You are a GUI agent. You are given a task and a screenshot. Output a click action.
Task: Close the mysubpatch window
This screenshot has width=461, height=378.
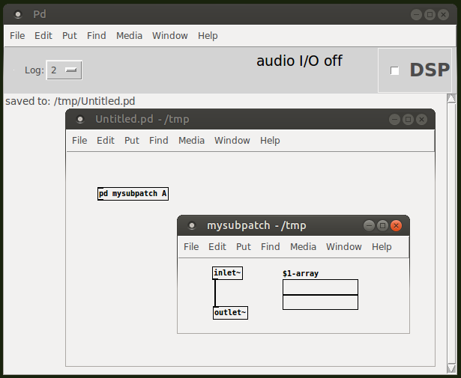pyautogui.click(x=396, y=225)
